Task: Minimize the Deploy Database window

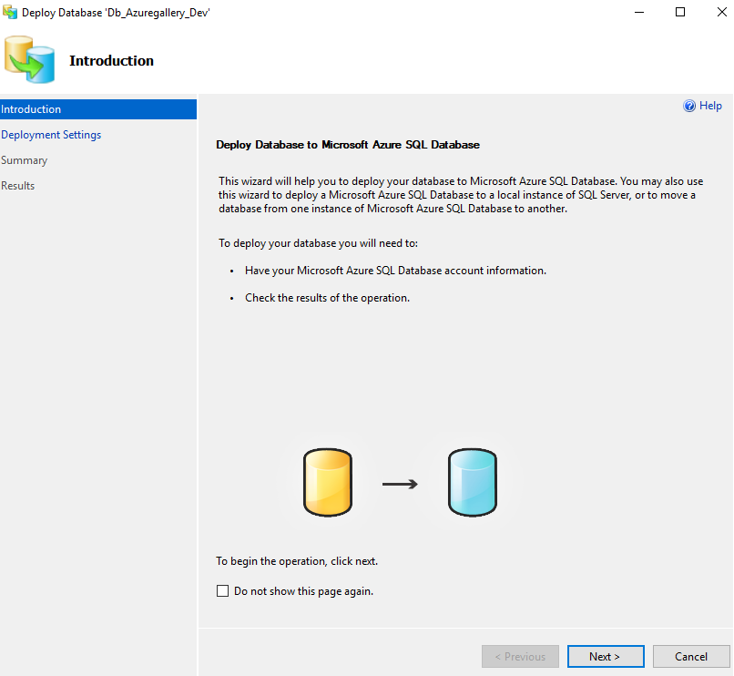Action: click(639, 12)
